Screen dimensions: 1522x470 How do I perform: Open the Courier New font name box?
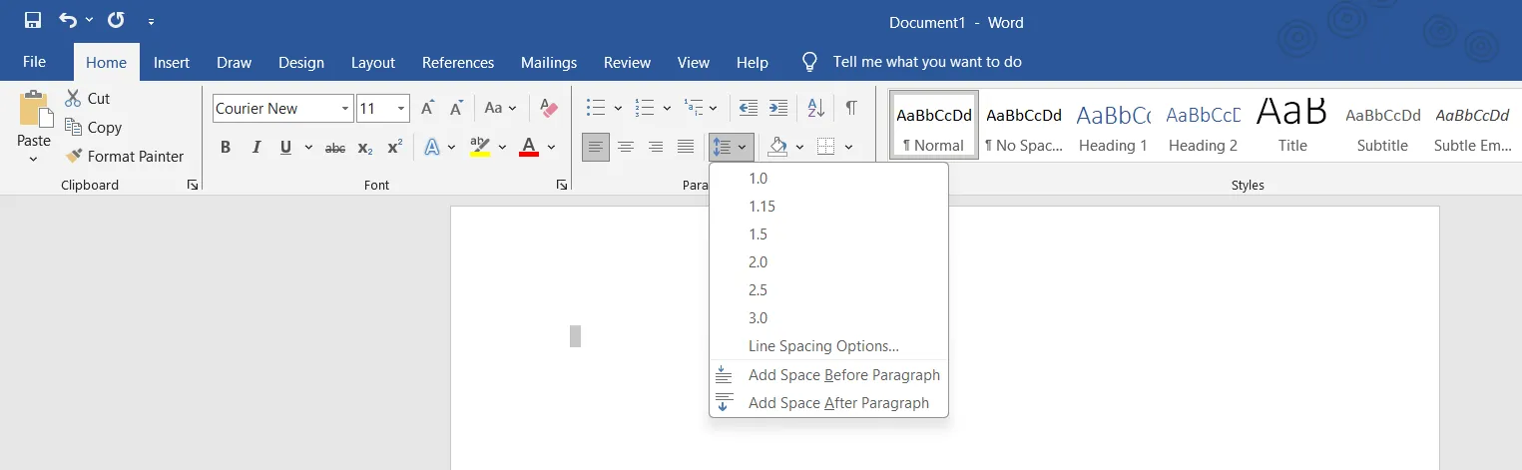click(x=283, y=108)
